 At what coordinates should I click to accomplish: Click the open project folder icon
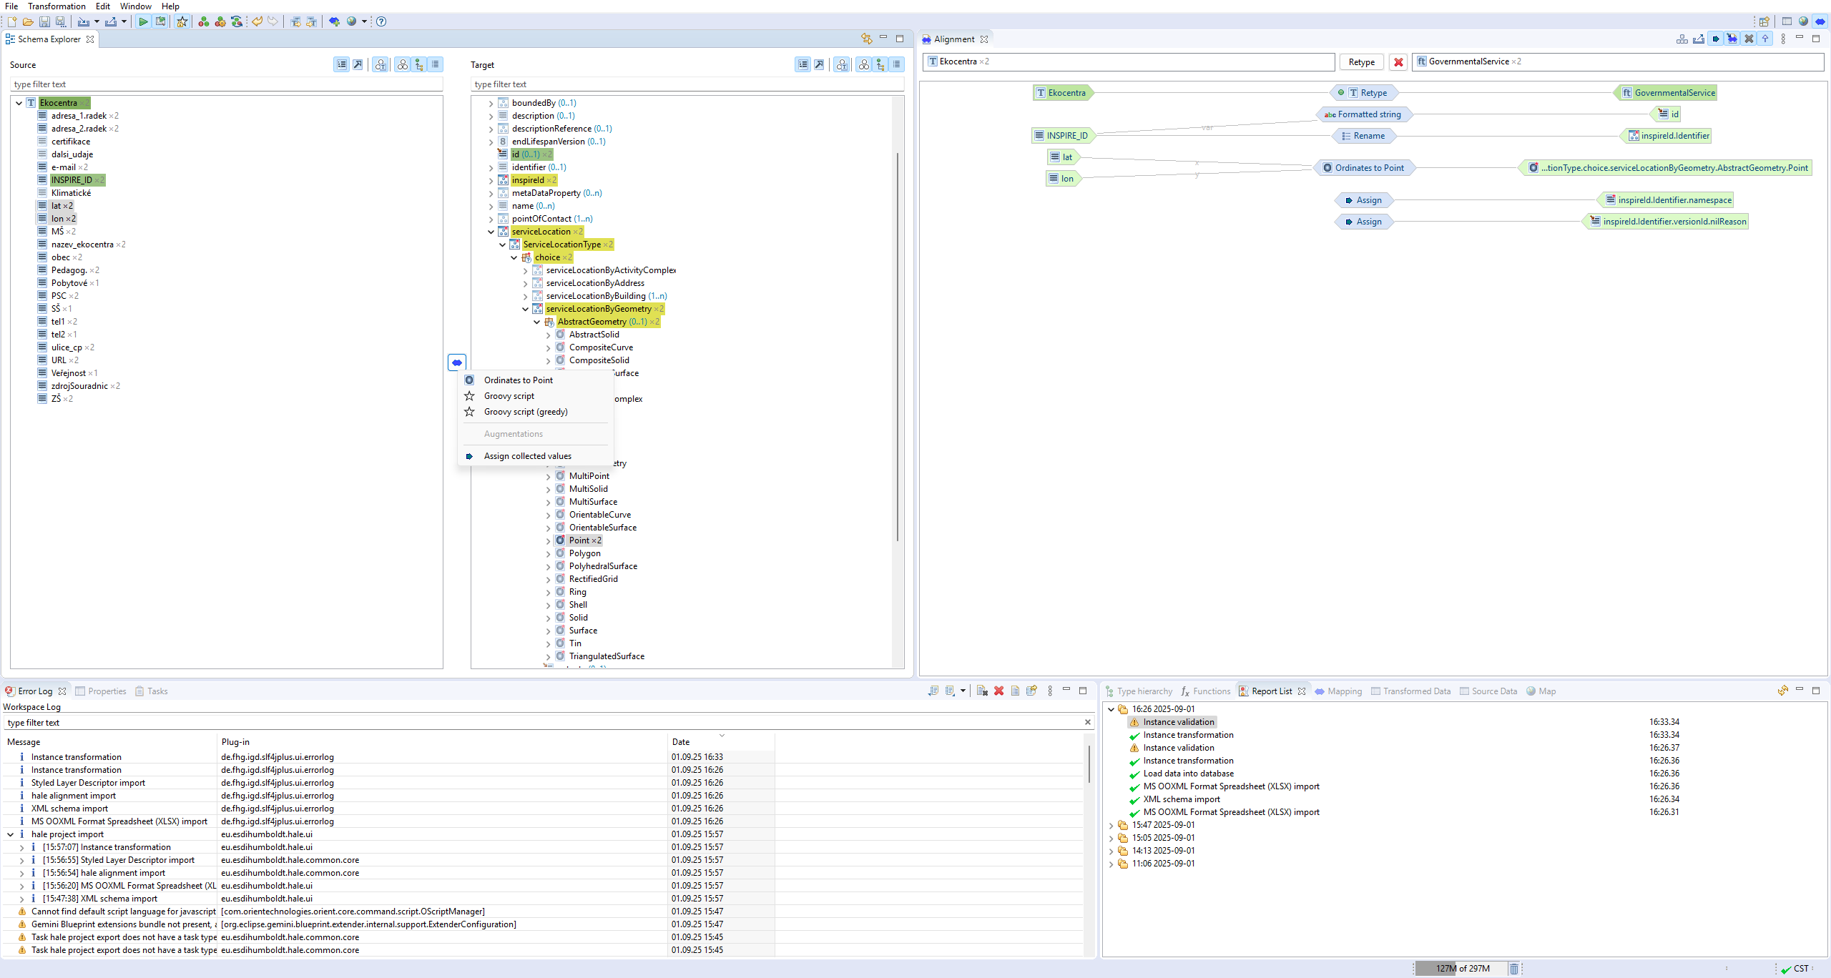pos(28,21)
